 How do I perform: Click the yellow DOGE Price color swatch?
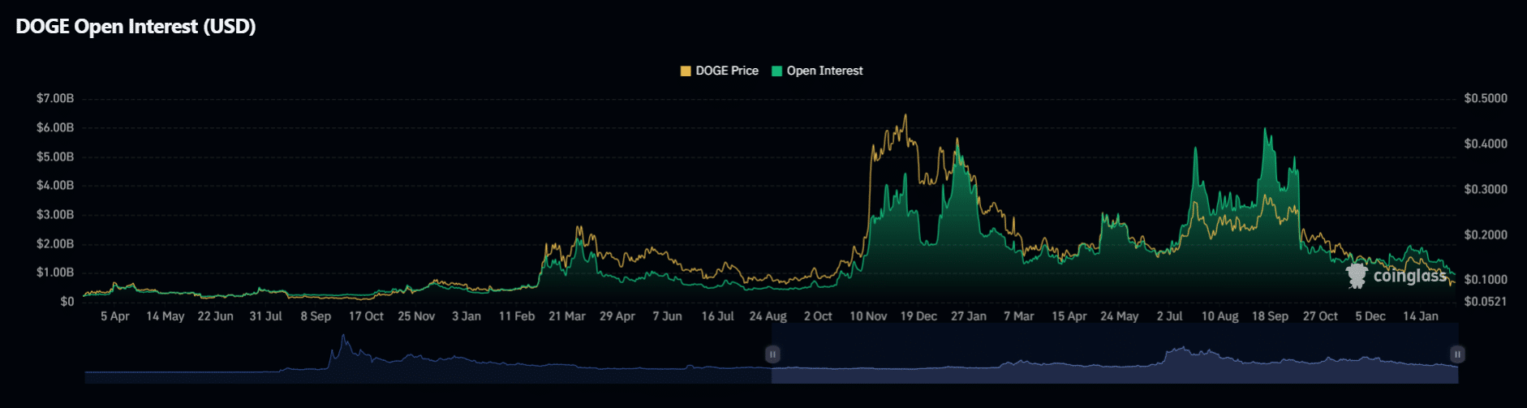(x=686, y=71)
